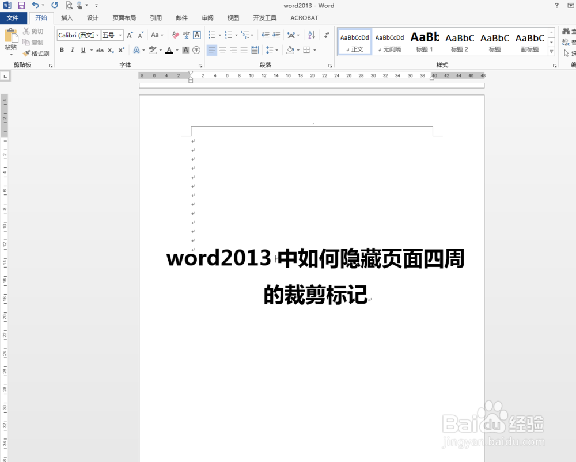Toggle subscript formatting
This screenshot has height=462, width=576.
coord(111,50)
